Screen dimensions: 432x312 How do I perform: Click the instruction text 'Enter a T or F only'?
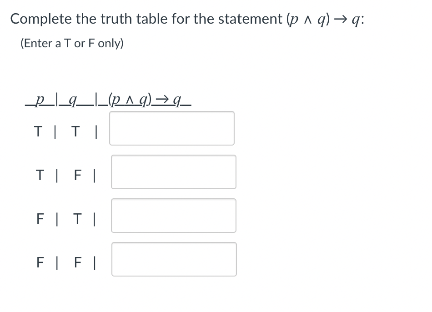[71, 43]
